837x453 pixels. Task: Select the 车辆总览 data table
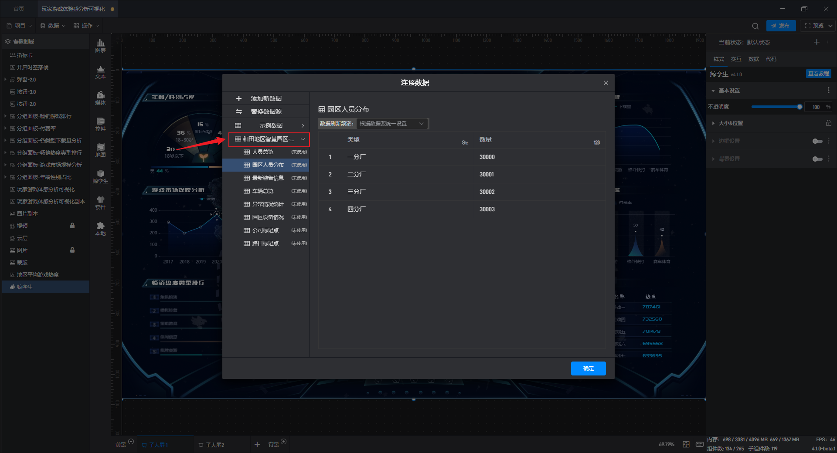tap(266, 191)
